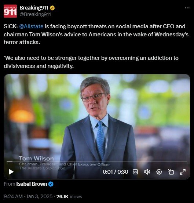This screenshot has width=194, height=203.
Task: Open the three-dot more options menu
Action: pos(187,8)
